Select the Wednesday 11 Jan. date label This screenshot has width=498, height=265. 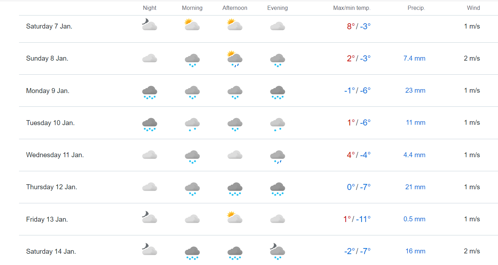point(55,155)
